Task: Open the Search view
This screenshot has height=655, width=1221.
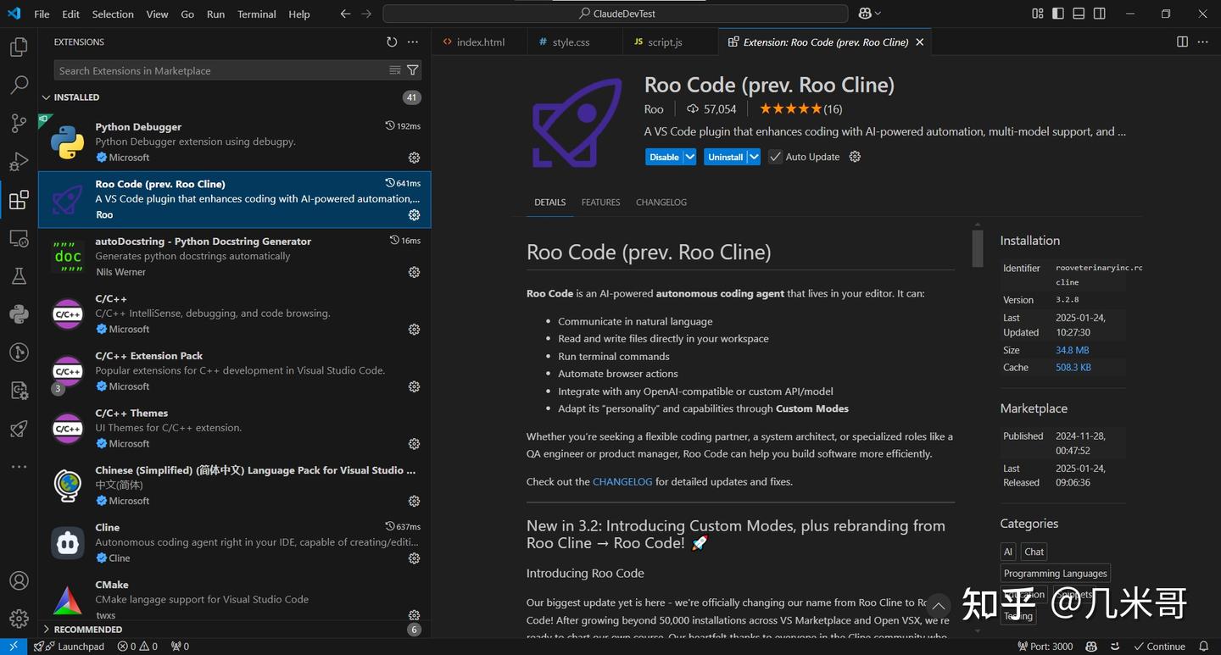Action: (18, 85)
